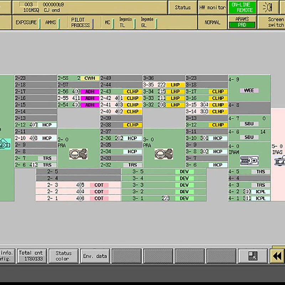Select wafer 411 in module 2-55
The height and width of the screenshot is (285, 285).
[76, 98]
